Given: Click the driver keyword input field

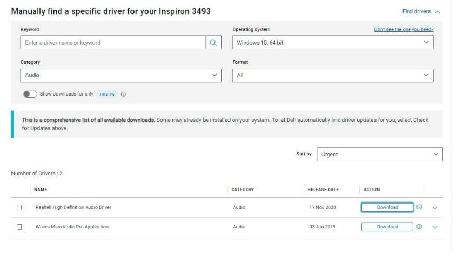Looking at the screenshot, I should point(113,43).
